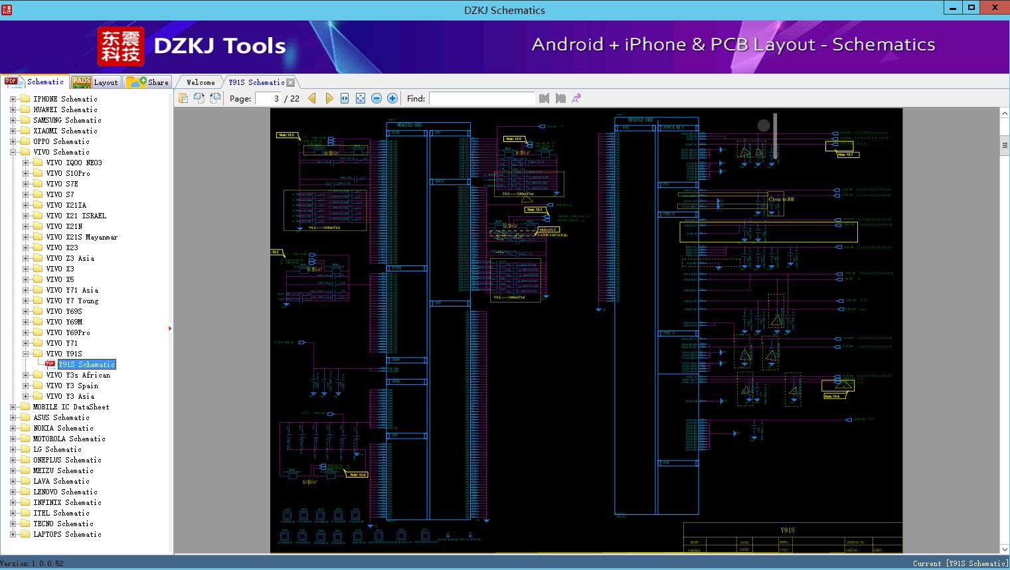Screen dimensions: 1010x570
Task: Toggle match case search option
Action: [576, 98]
